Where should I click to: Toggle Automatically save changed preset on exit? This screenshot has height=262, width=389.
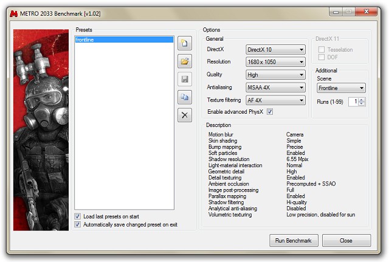(x=78, y=224)
